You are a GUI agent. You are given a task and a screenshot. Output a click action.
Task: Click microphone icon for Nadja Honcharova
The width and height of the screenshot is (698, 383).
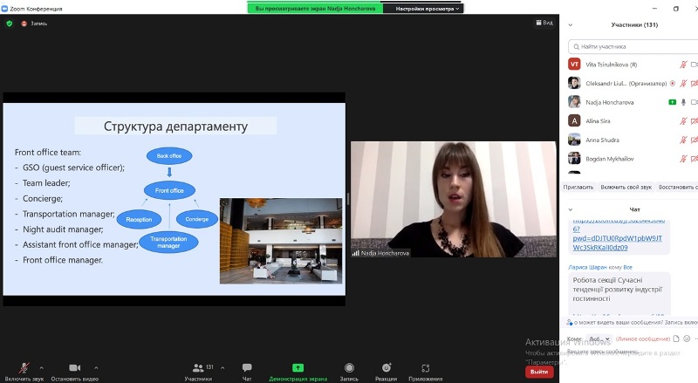683,102
